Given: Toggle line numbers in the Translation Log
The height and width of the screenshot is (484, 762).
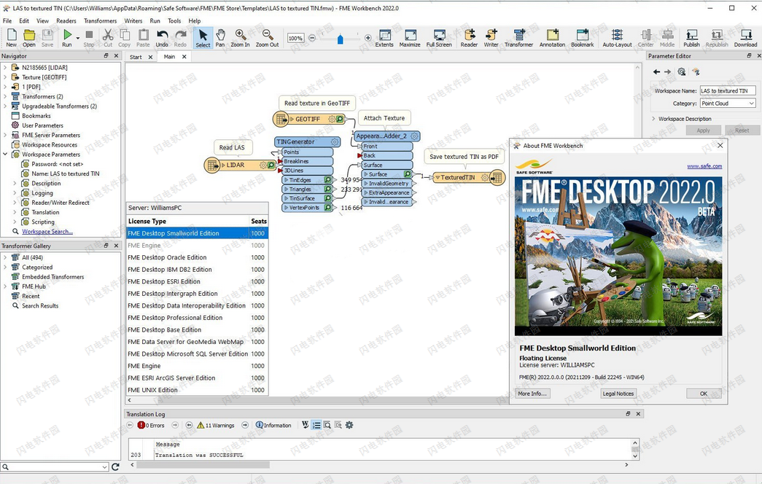Looking at the screenshot, I should click(x=316, y=425).
